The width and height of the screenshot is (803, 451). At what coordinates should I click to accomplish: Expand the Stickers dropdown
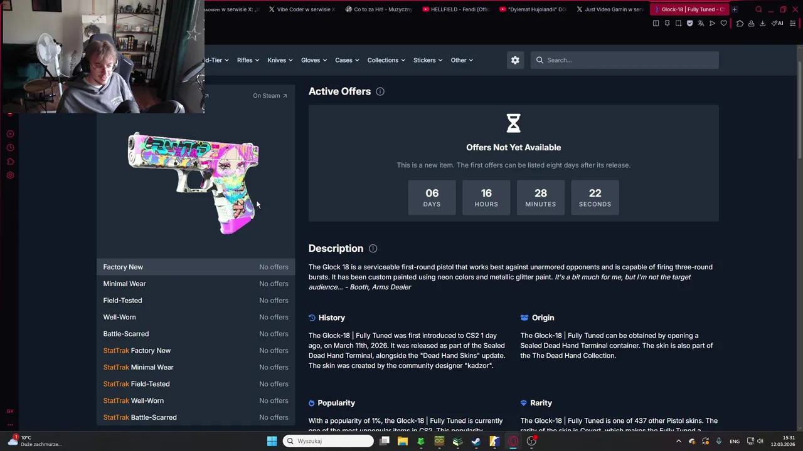click(428, 60)
